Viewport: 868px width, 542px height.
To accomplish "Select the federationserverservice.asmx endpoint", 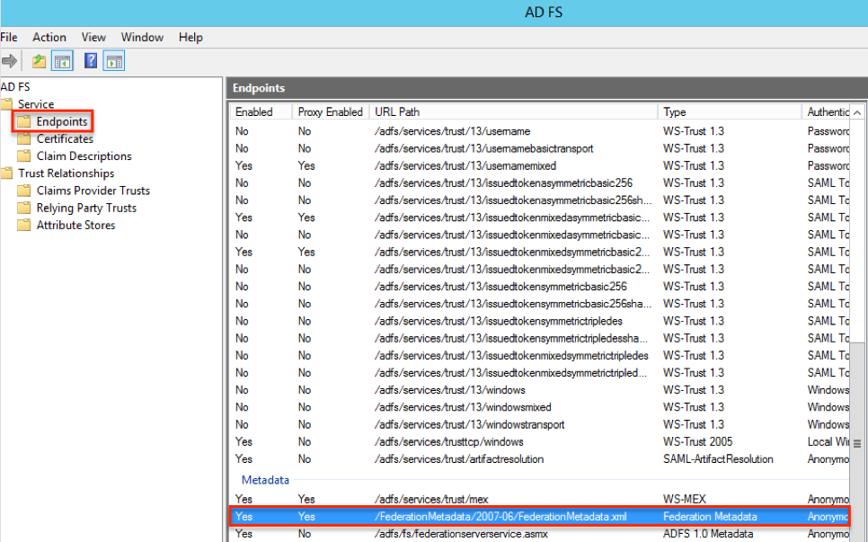I will pos(540,534).
